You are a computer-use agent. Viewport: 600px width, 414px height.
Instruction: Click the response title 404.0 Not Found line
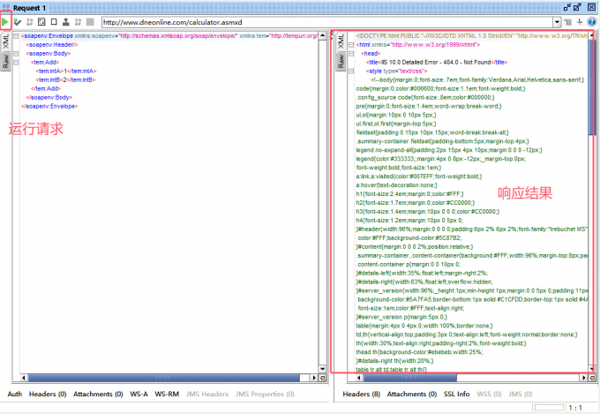point(437,63)
